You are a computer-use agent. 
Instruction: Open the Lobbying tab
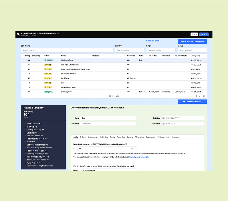coord(104,137)
